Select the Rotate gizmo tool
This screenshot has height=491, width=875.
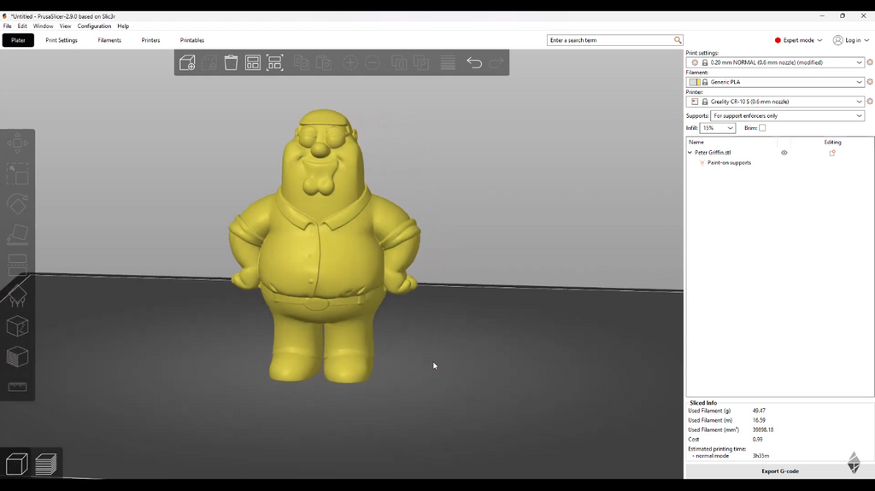pyautogui.click(x=17, y=204)
